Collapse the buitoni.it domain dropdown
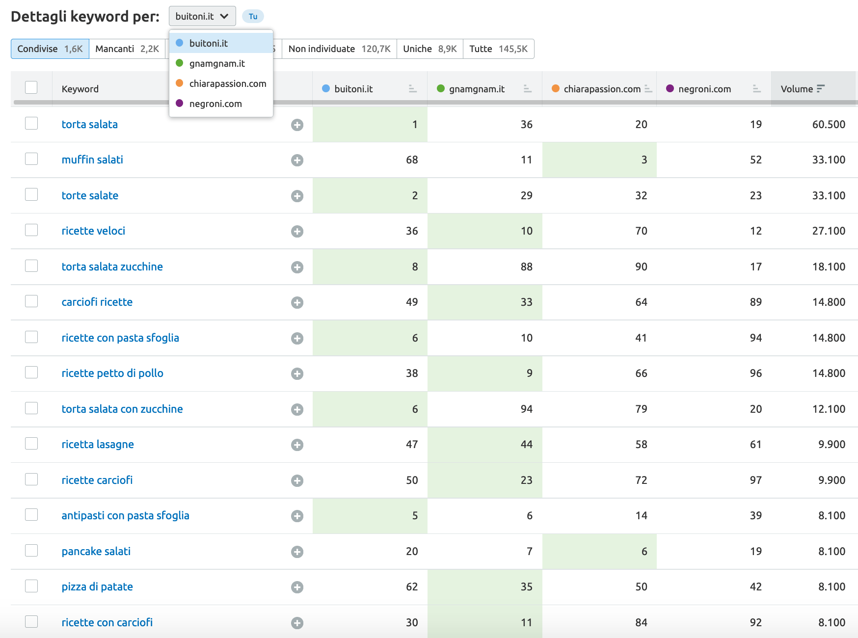Screen dimensions: 858x638 [202, 16]
